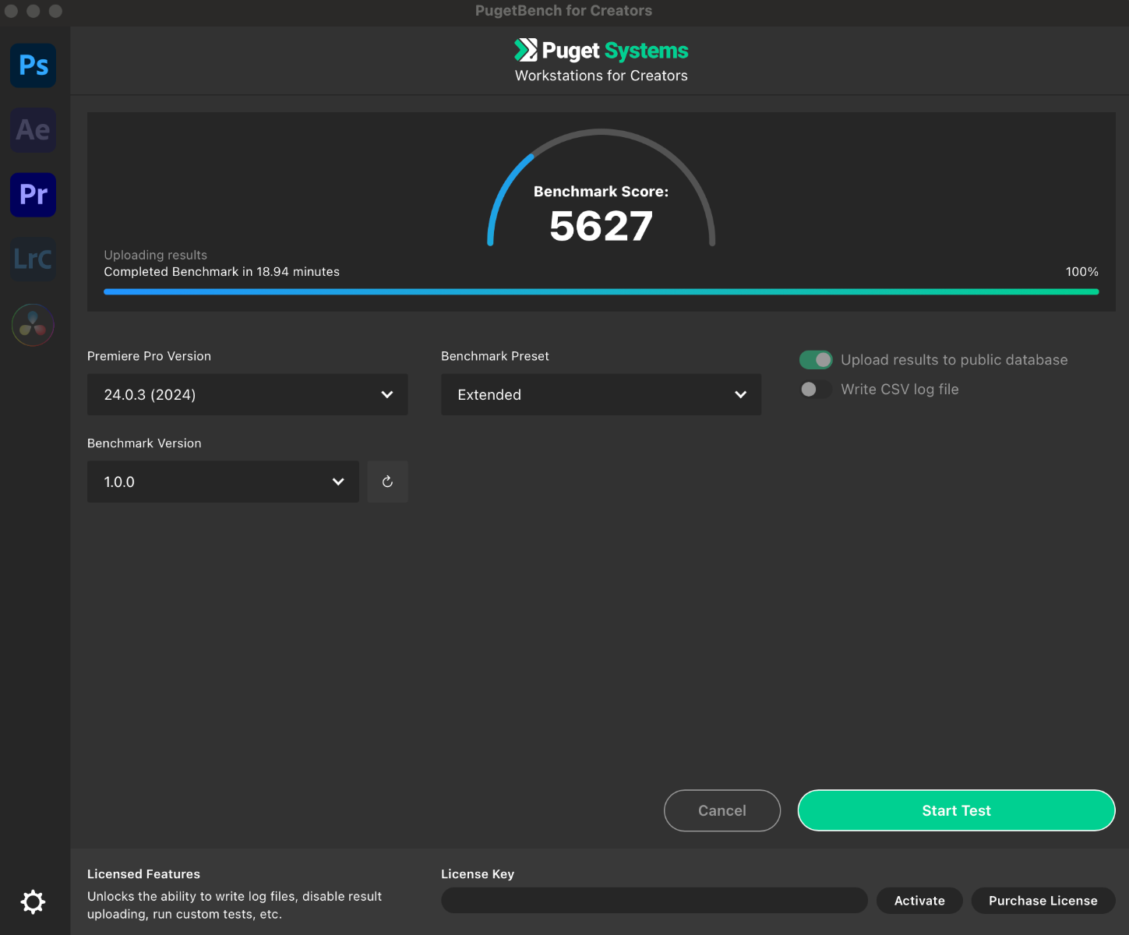Click the 'Workstations for Creators' subtitle
The height and width of the screenshot is (935, 1129).
coord(601,76)
